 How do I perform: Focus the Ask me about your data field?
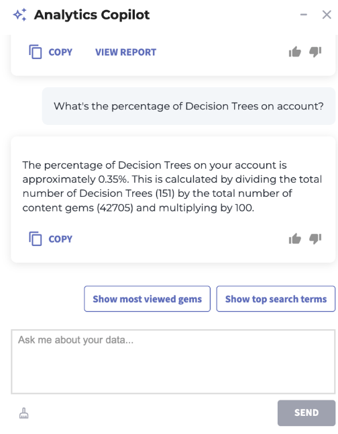tap(173, 361)
